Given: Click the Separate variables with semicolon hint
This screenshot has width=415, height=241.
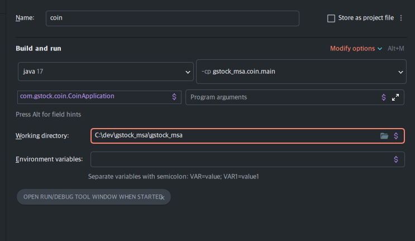Looking at the screenshot, I should point(173,176).
